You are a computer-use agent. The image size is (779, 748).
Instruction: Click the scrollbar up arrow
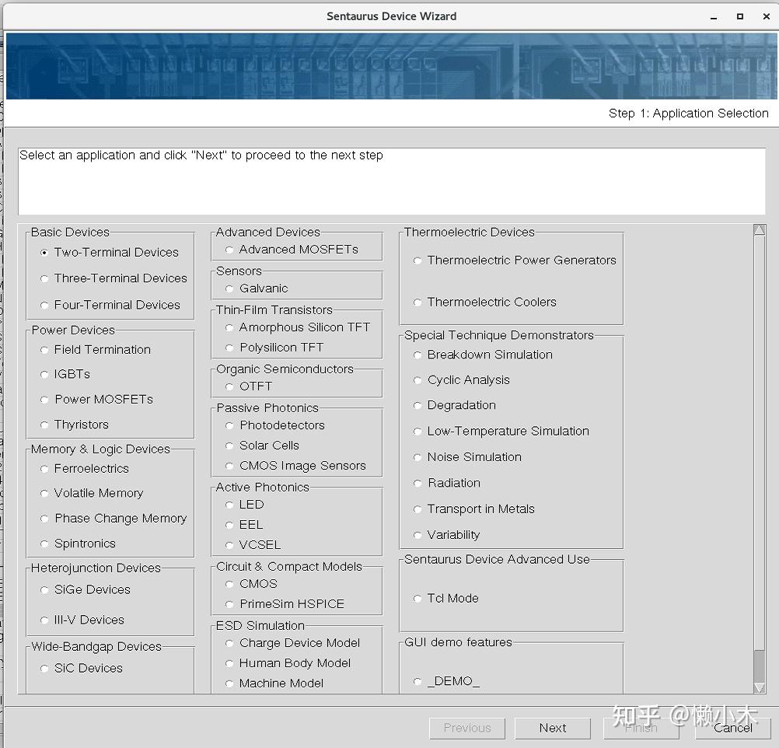pyautogui.click(x=759, y=229)
